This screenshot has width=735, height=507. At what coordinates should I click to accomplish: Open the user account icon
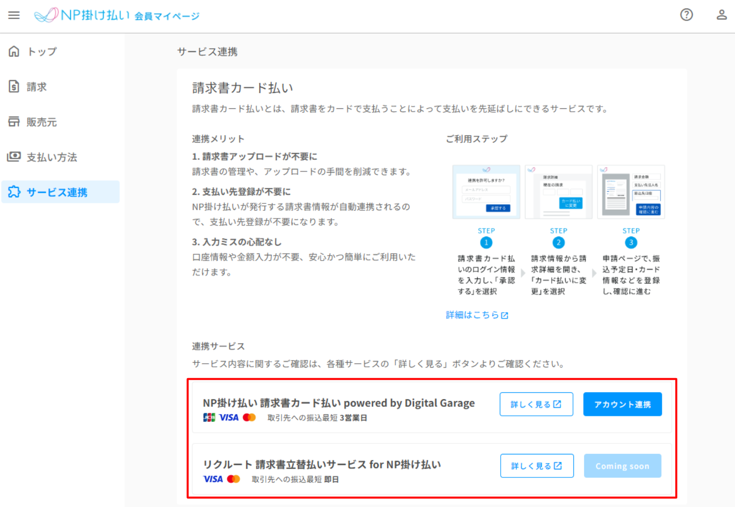coord(721,15)
